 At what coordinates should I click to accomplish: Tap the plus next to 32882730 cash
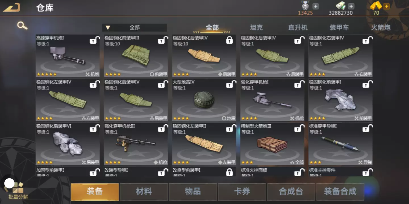351,6
